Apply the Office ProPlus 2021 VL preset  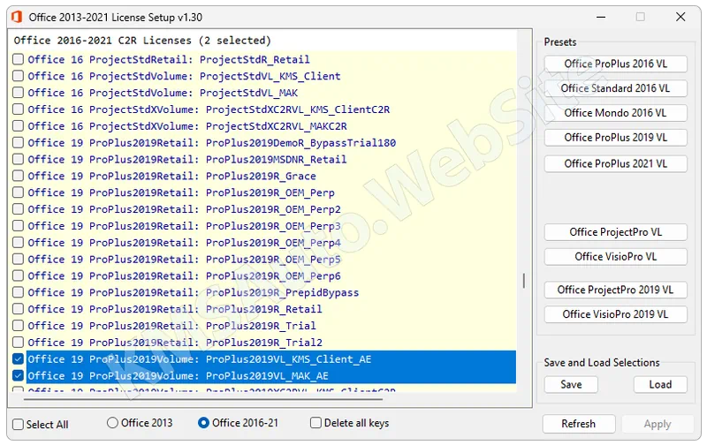(615, 163)
